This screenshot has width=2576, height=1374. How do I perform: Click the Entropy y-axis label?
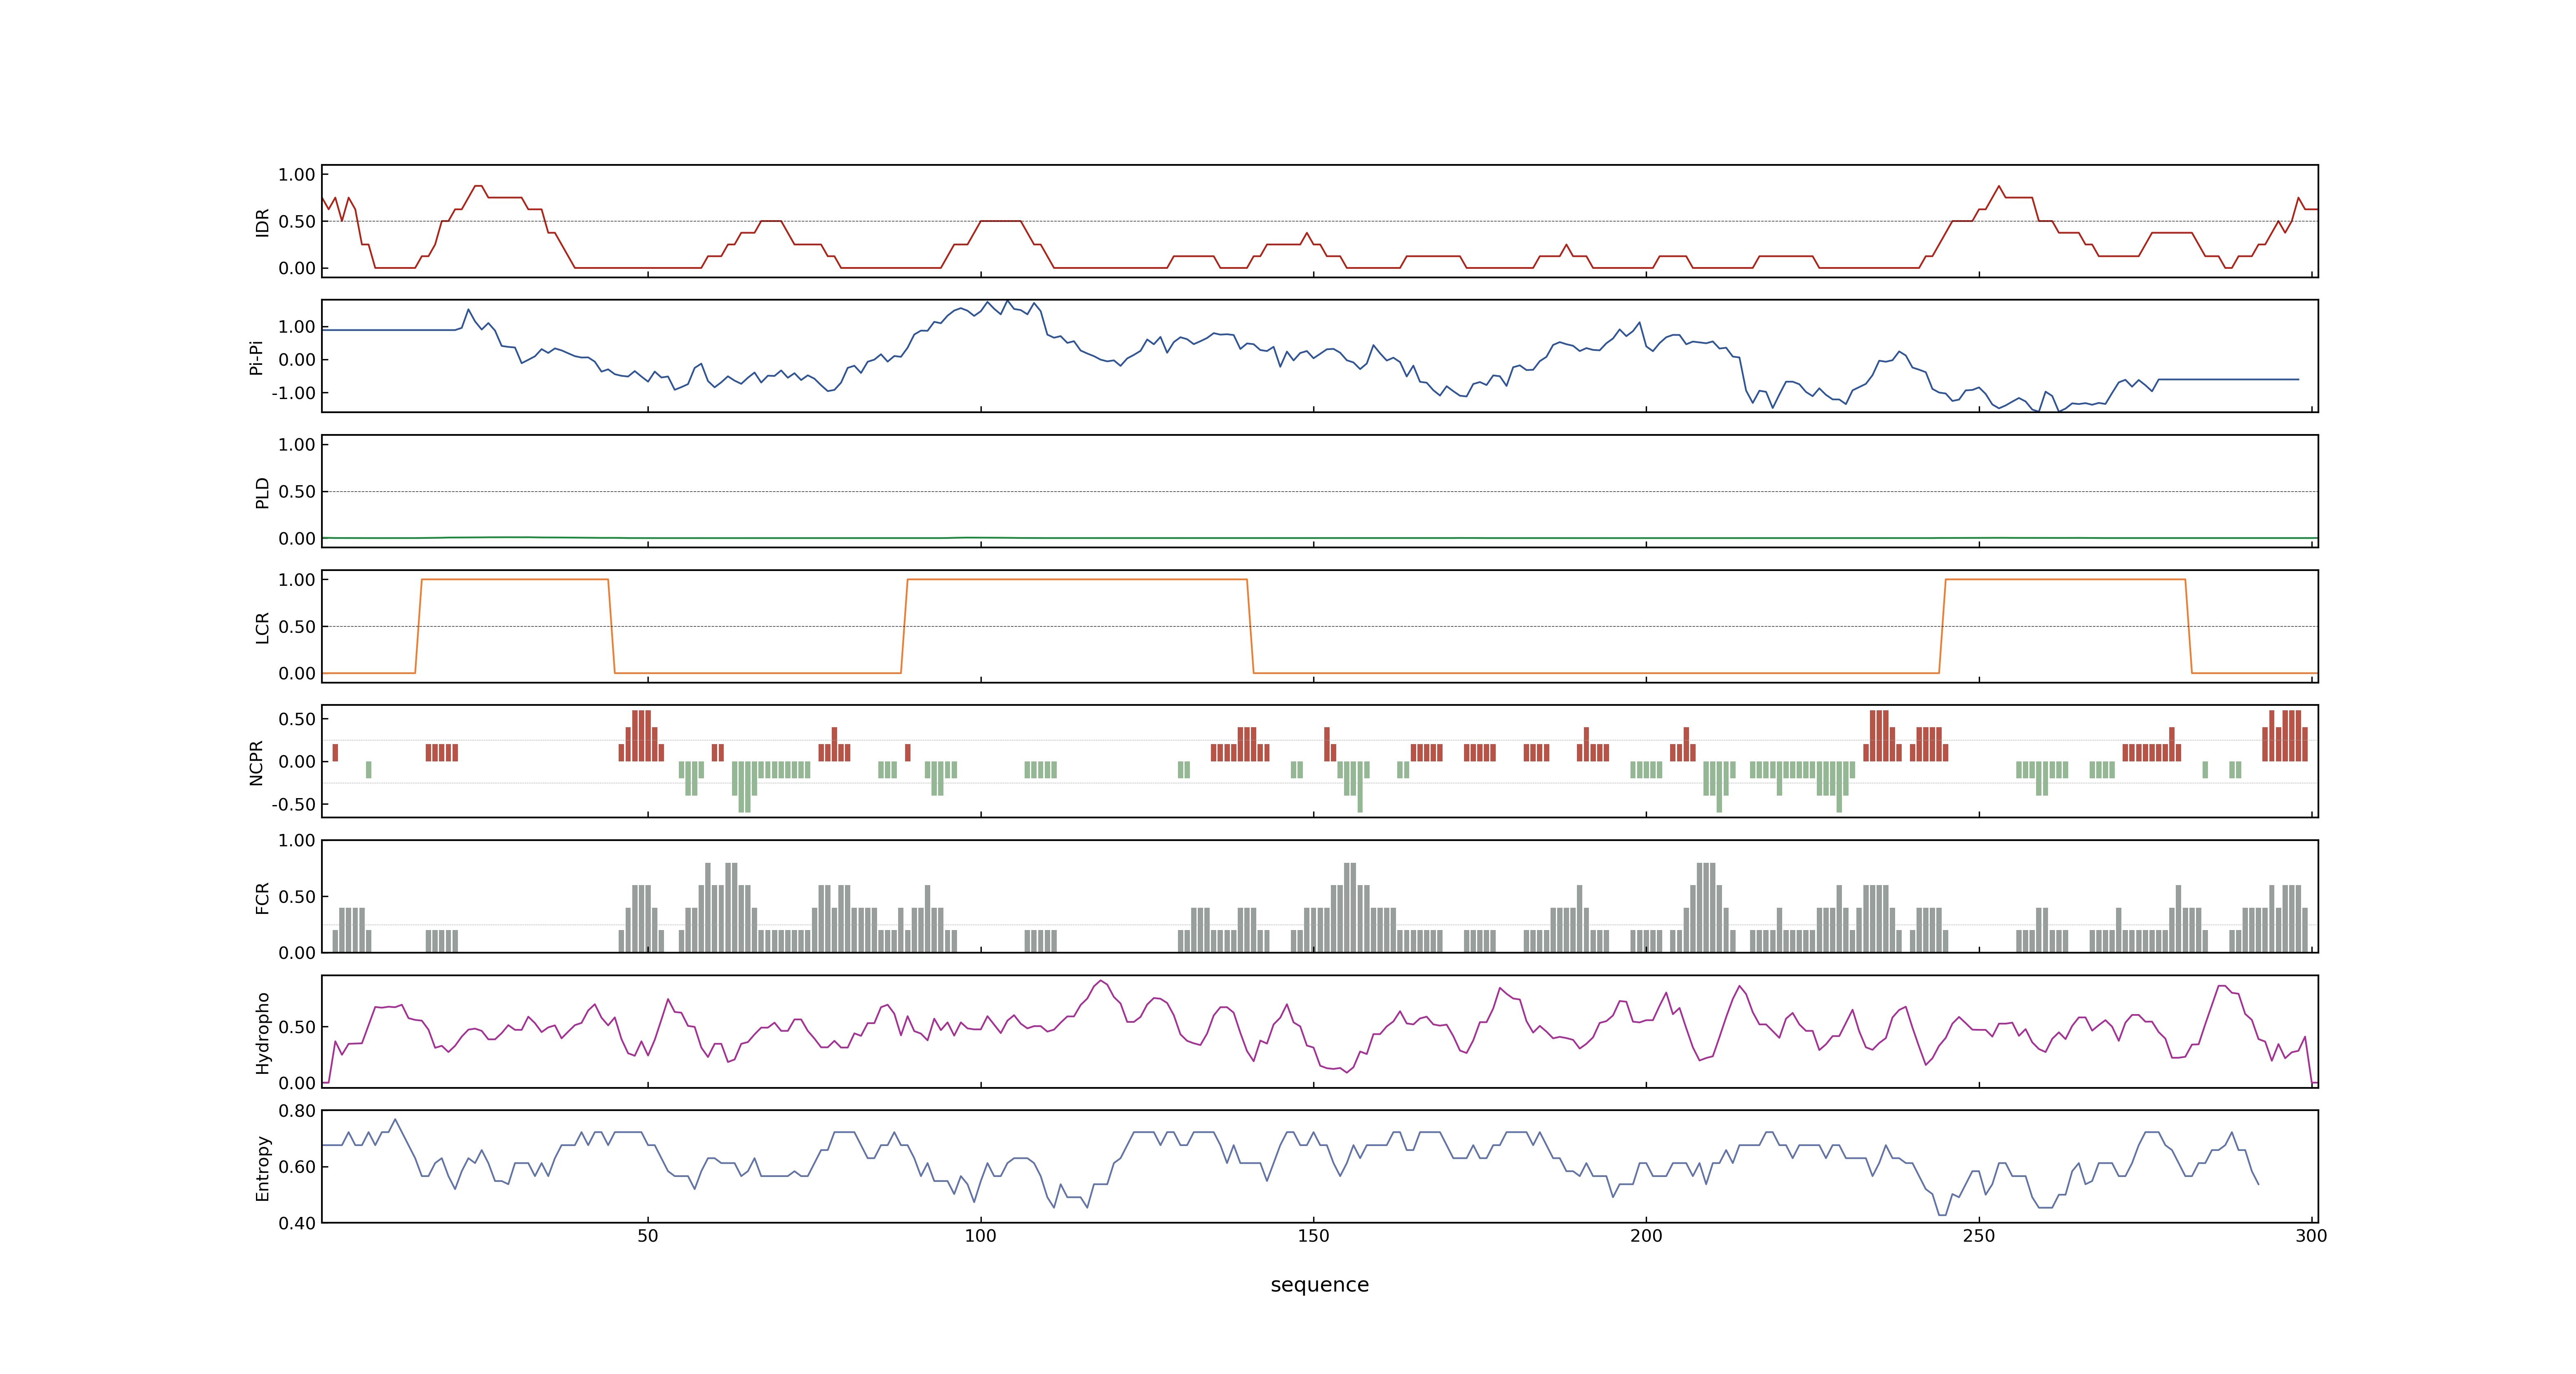pos(262,1167)
